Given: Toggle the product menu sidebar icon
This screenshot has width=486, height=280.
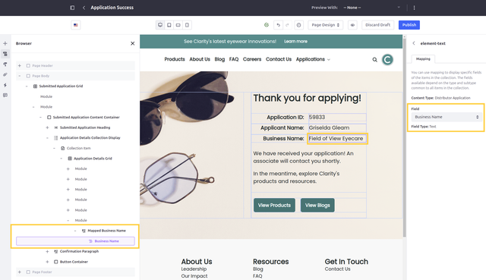Looking at the screenshot, I should pyautogui.click(x=72, y=8).
